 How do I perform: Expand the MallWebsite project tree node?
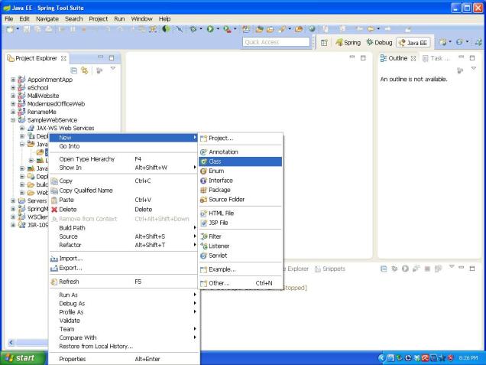coord(13,96)
